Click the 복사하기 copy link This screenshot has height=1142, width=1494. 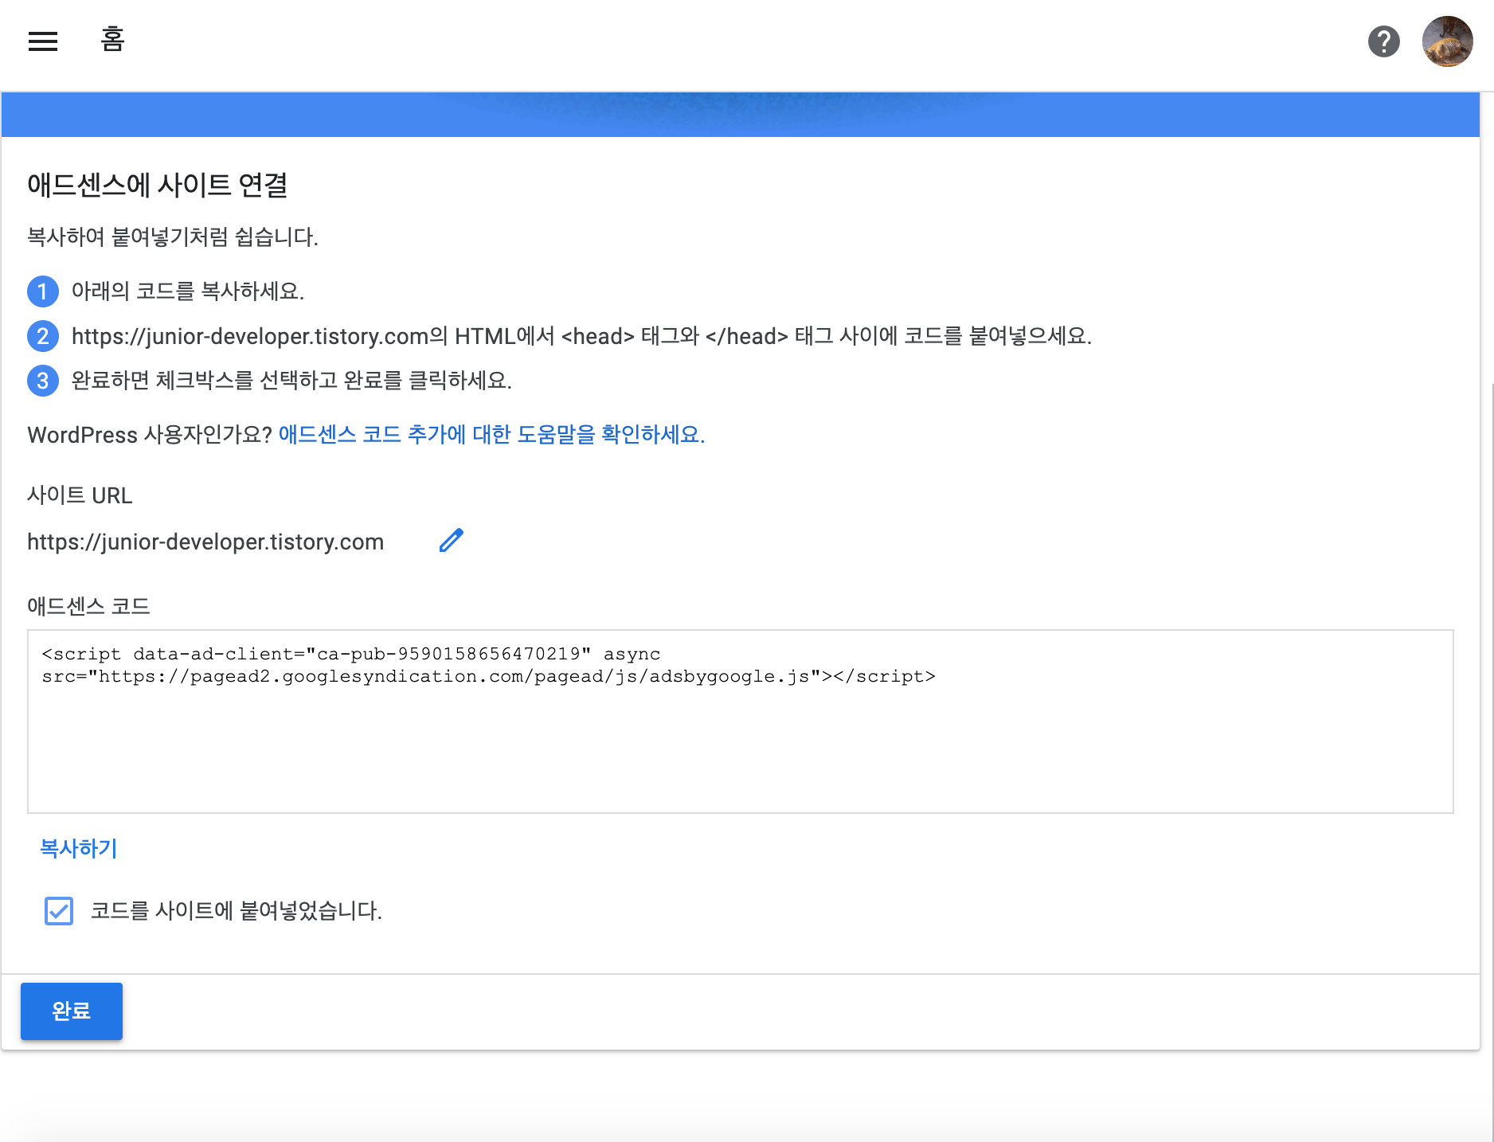(79, 848)
